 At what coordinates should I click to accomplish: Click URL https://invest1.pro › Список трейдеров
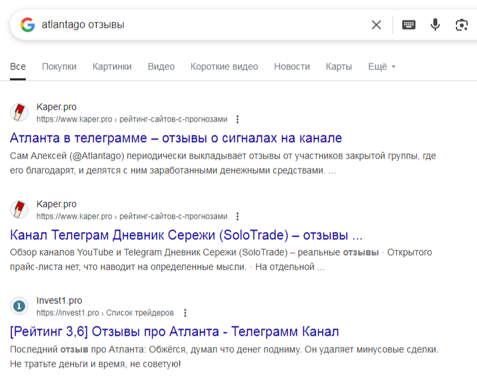pos(105,313)
